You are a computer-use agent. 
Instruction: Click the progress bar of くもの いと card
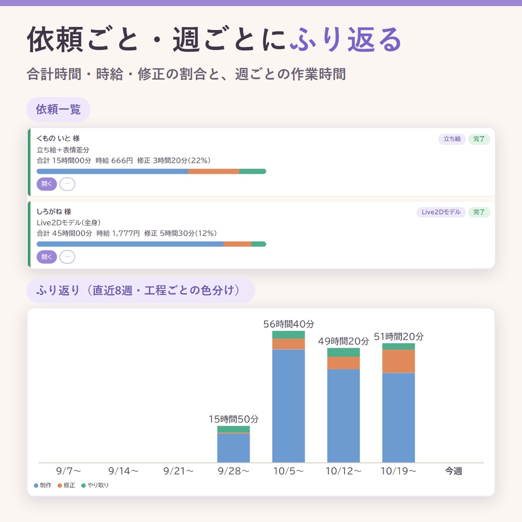(151, 171)
